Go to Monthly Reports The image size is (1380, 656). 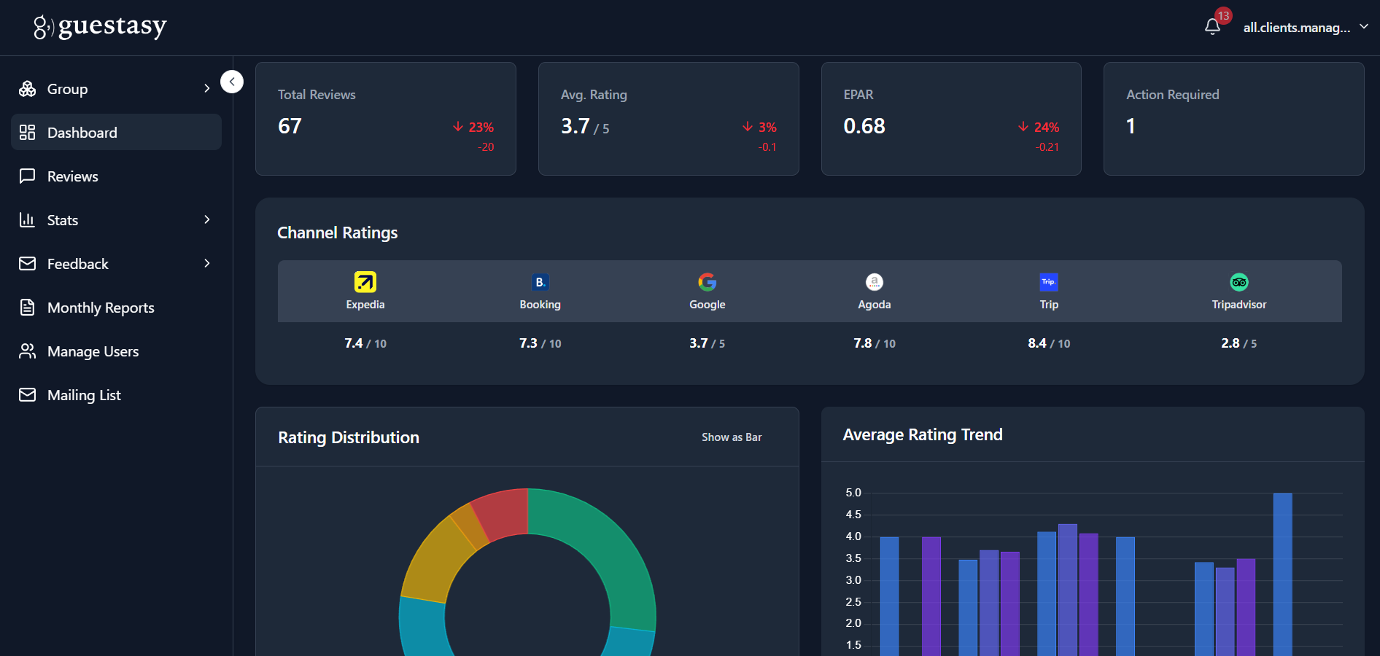(x=101, y=308)
